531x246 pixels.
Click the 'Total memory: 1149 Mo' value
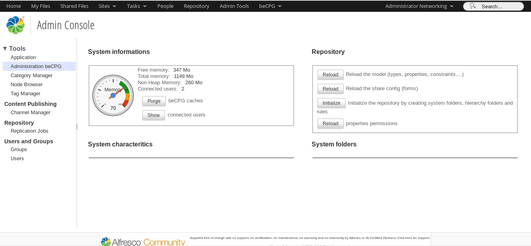183,76
